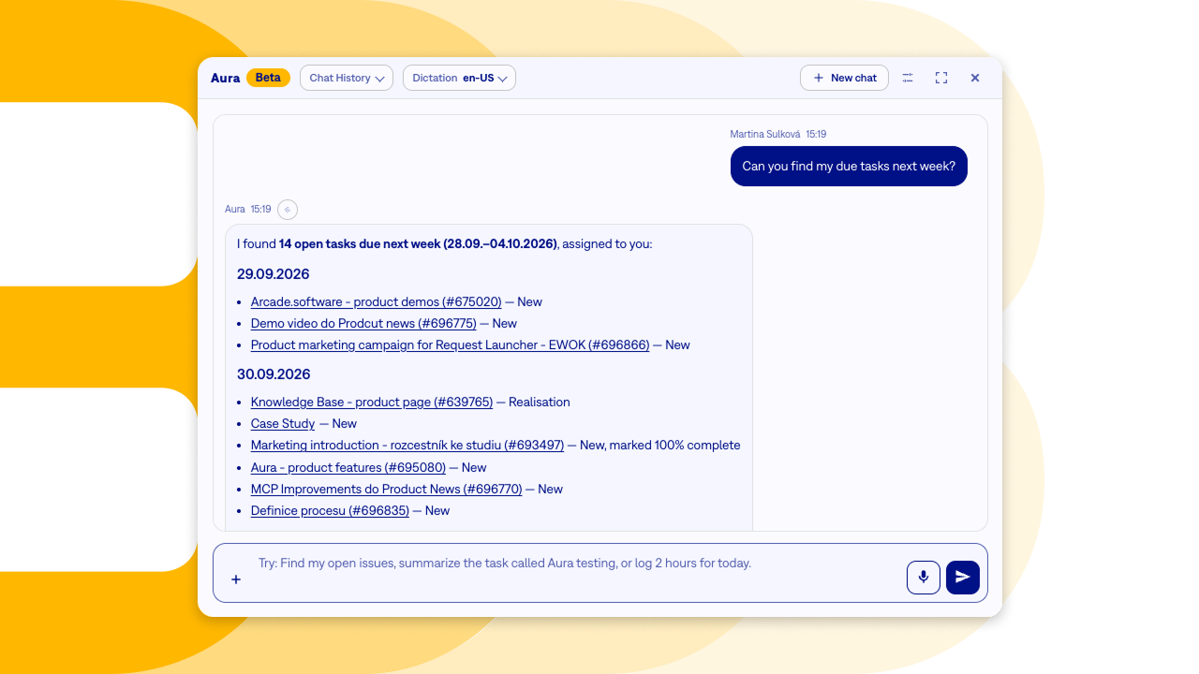Open MCP Improvements do Product News link

(x=386, y=490)
